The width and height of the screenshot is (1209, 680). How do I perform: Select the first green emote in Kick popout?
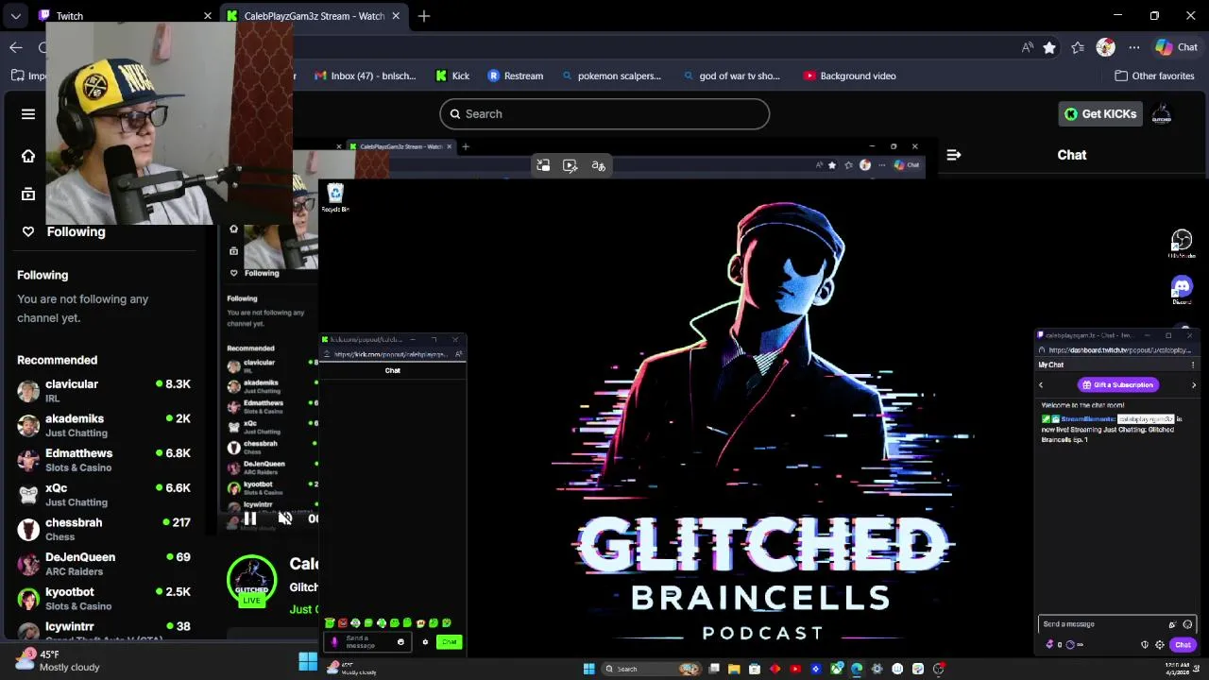point(329,623)
